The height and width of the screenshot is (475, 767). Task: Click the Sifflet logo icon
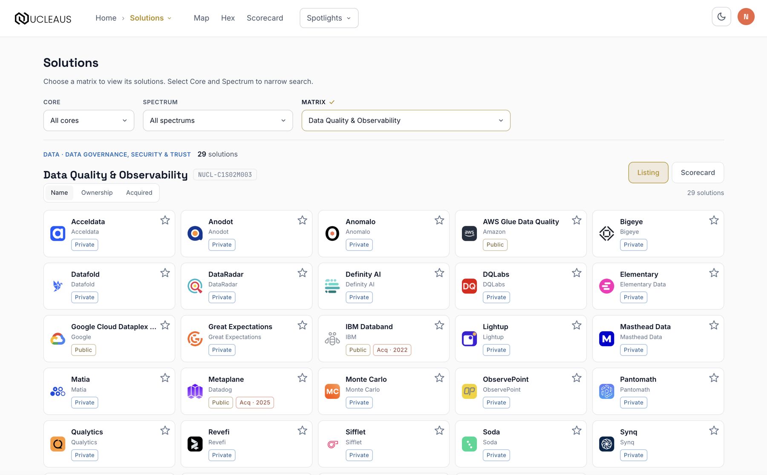[332, 444]
